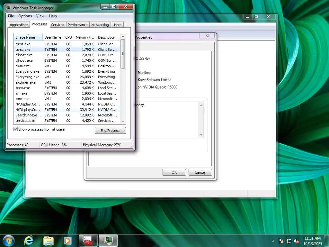Click Processes: 40 status entry
Viewport: 329px width, 247px height.
tap(17, 145)
